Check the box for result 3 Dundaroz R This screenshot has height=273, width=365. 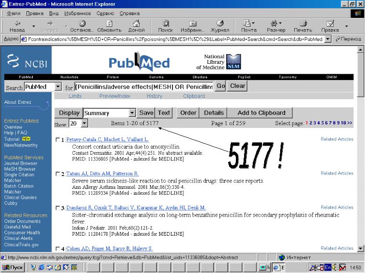pos(57,208)
